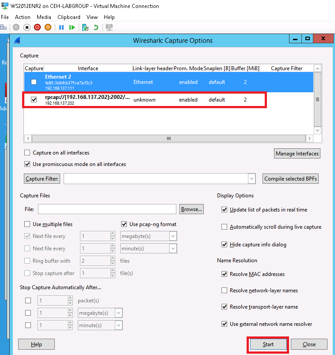Image resolution: width=335 pixels, height=355 pixels.
Task: Open the Help menu in the menu bar
Action: click(109, 17)
